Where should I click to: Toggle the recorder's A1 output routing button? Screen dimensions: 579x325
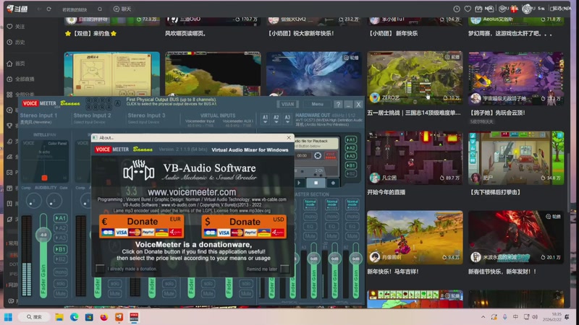click(351, 139)
